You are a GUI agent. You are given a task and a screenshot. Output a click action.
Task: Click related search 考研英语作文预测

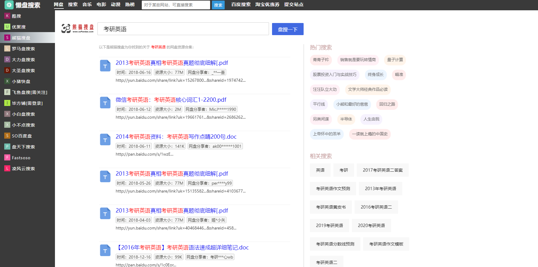pyautogui.click(x=333, y=189)
